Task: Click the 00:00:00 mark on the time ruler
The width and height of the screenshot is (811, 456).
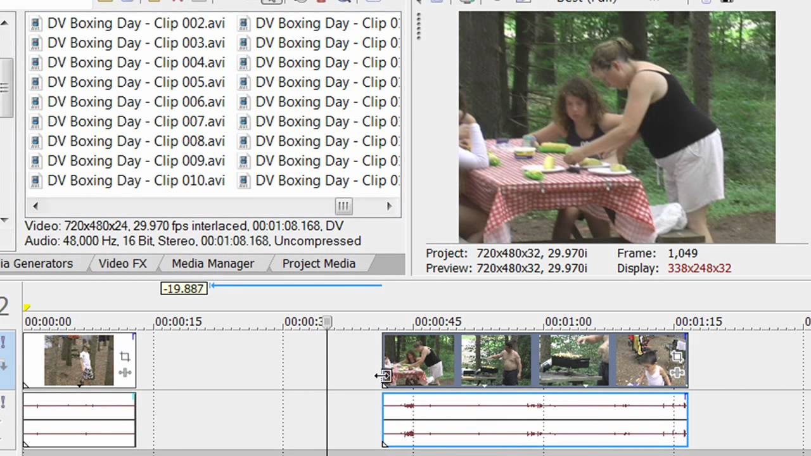Action: 48,322
